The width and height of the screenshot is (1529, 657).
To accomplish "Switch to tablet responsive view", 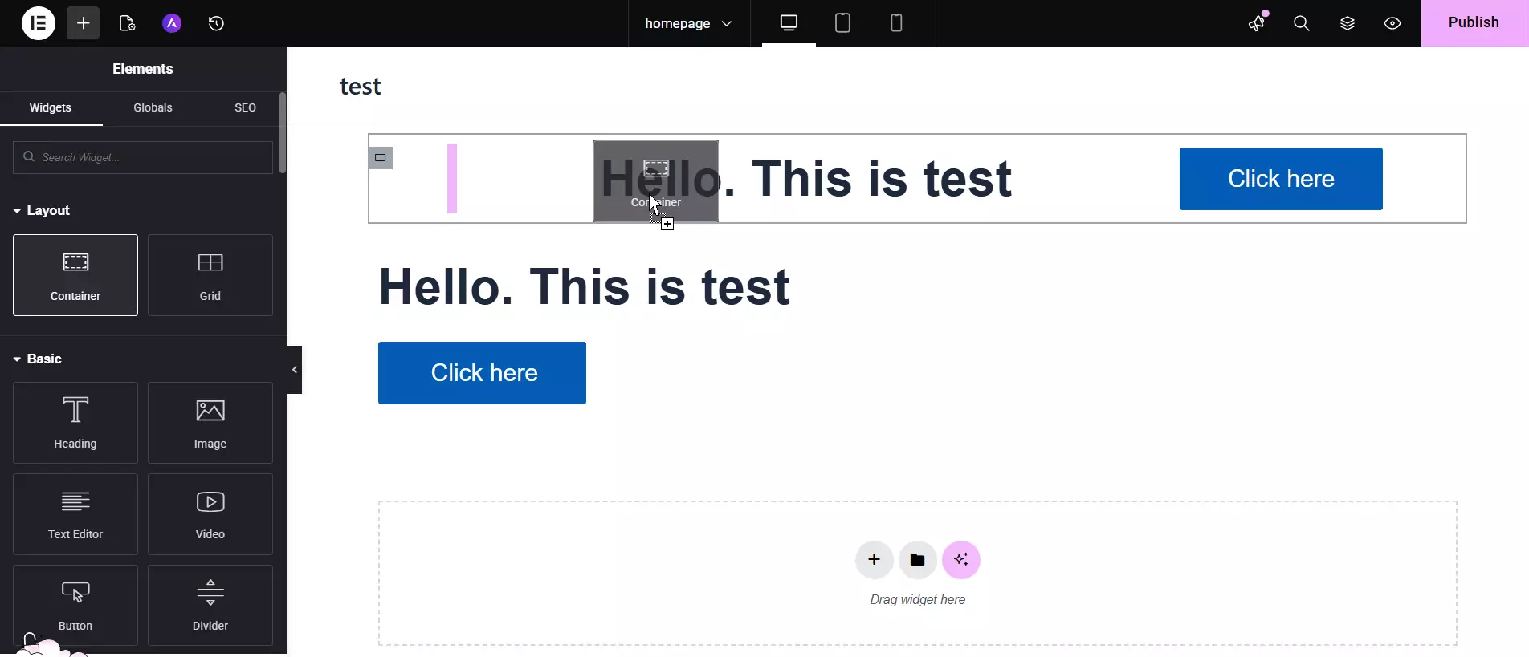I will [842, 23].
